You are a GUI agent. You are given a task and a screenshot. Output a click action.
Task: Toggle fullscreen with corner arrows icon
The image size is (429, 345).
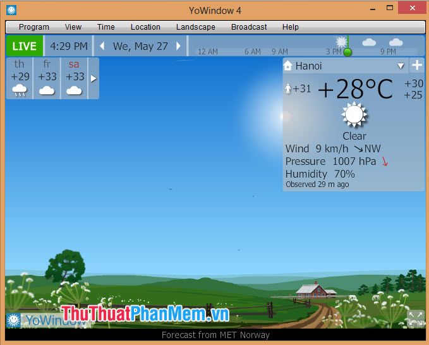click(416, 319)
